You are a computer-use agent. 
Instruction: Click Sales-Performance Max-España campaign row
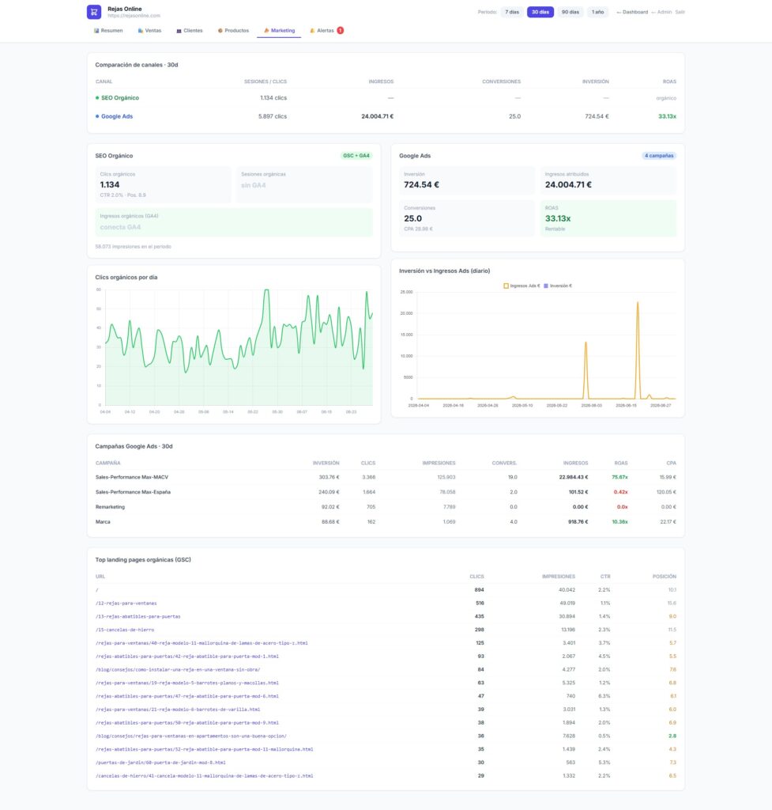click(386, 492)
